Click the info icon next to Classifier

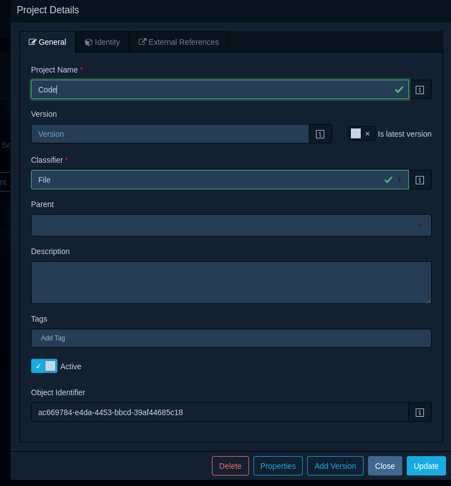click(x=419, y=179)
